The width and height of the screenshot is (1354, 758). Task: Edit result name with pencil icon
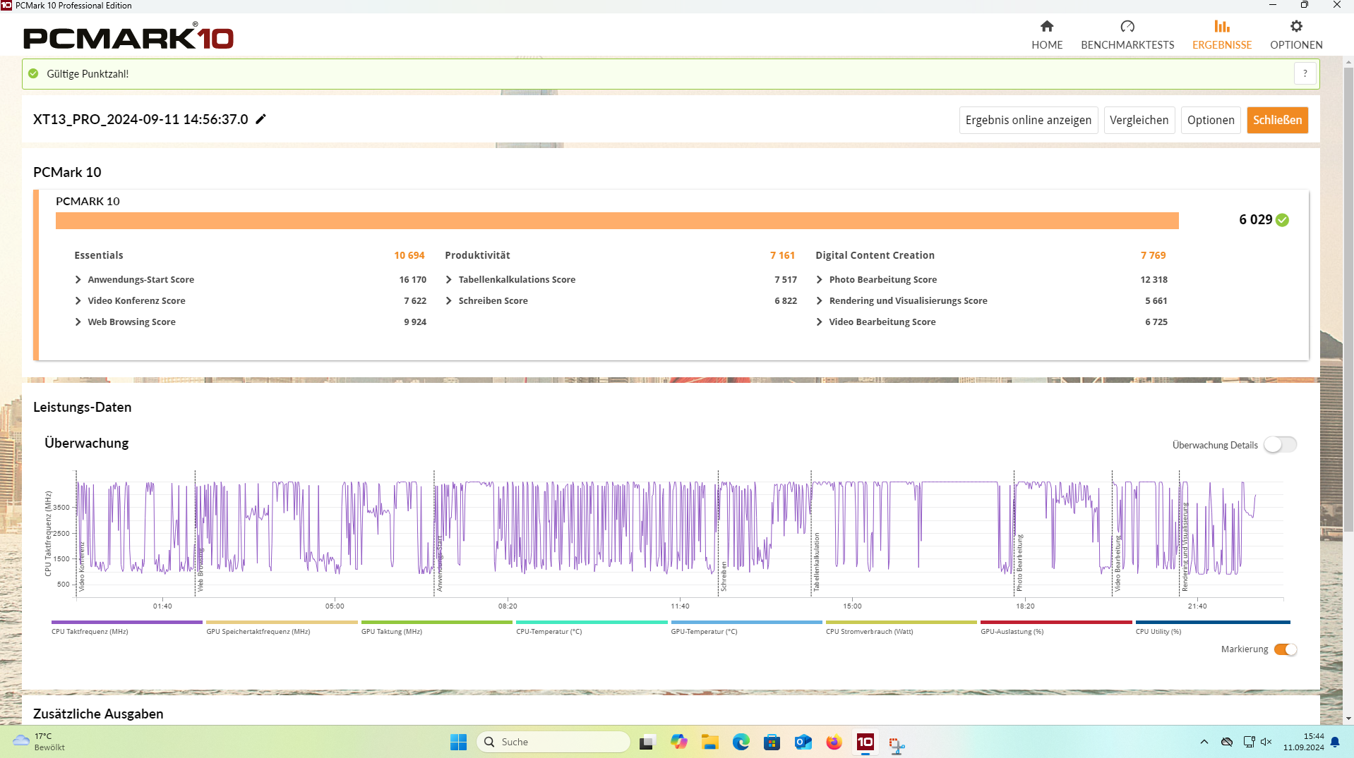(x=260, y=119)
